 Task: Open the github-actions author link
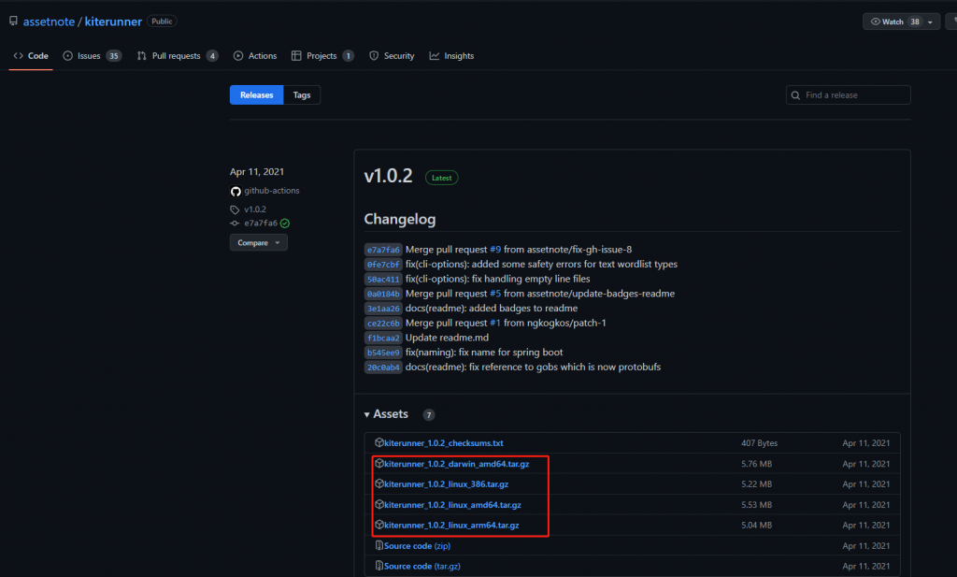point(272,191)
